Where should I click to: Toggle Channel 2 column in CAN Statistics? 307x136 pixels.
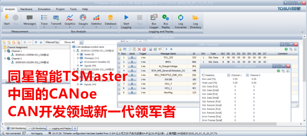pos(247,75)
